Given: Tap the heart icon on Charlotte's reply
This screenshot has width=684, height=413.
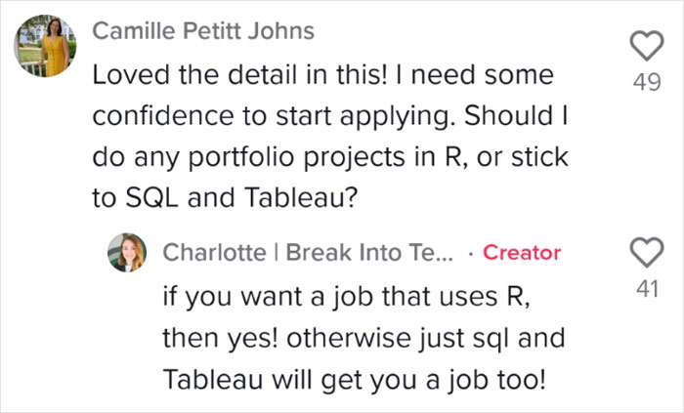Looking at the screenshot, I should [x=647, y=252].
